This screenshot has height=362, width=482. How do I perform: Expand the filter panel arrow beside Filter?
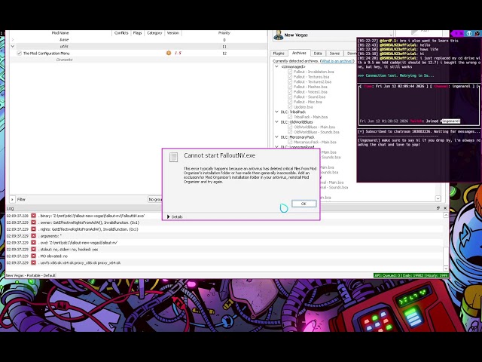point(12,199)
